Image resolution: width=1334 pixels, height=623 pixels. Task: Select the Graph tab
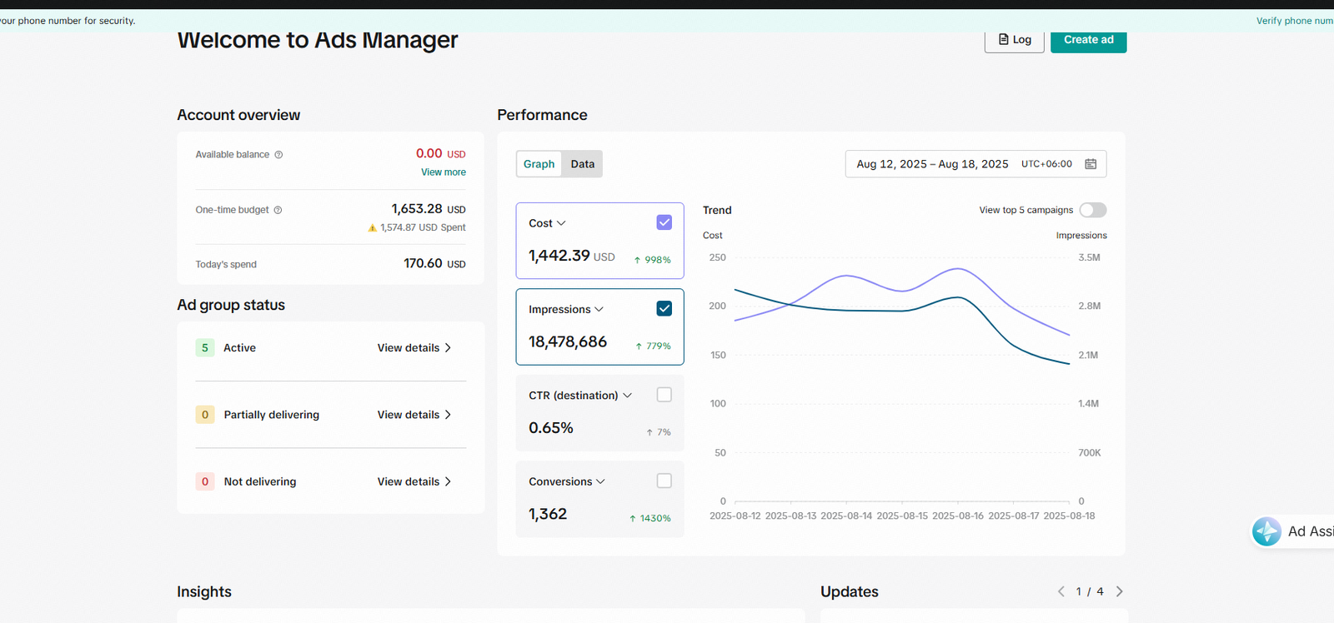[x=539, y=164]
